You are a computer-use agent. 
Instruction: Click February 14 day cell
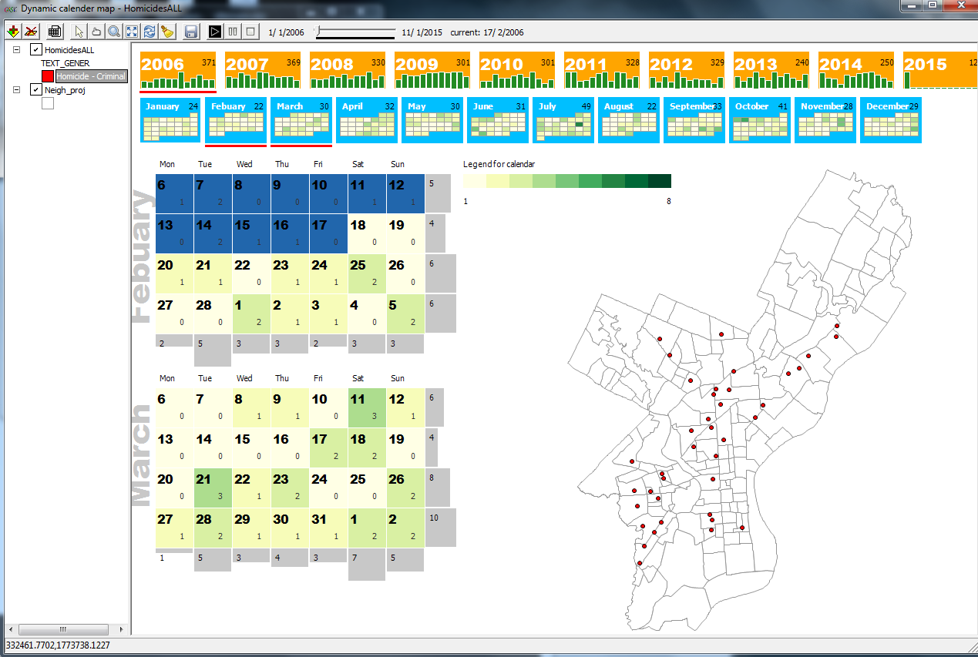(x=213, y=233)
